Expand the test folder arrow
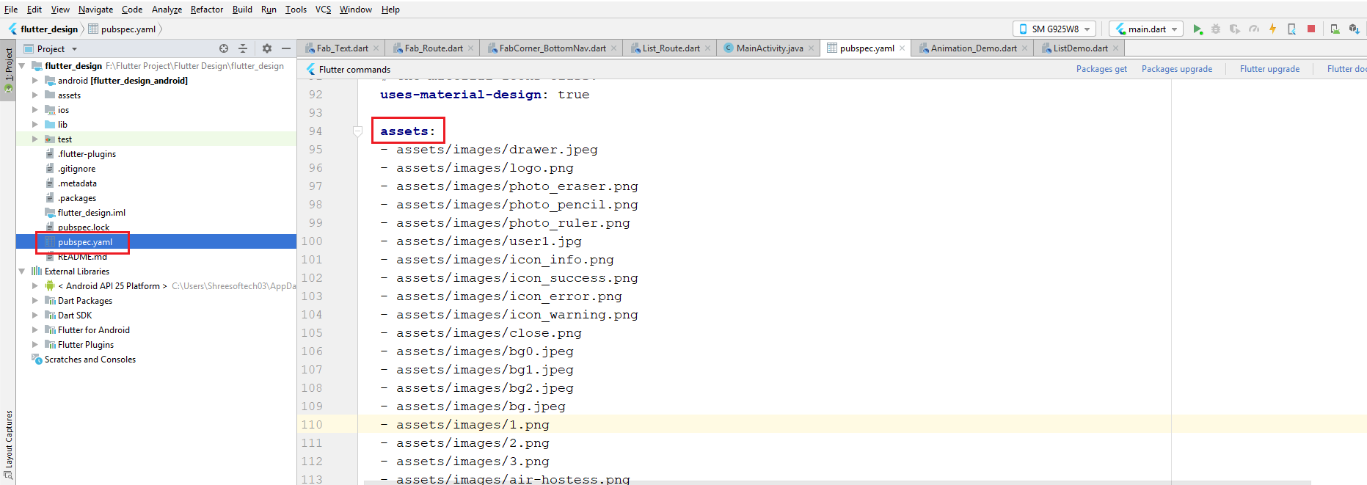The image size is (1367, 485). click(34, 139)
